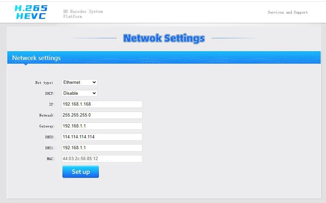Open the Services and Support link
Viewport: 326px width, 203px height.
click(x=287, y=12)
